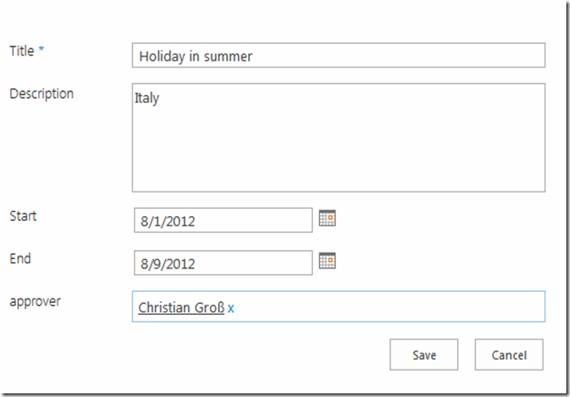This screenshot has width=570, height=397.
Task: Open the Start date calendar picker
Action: [x=327, y=218]
